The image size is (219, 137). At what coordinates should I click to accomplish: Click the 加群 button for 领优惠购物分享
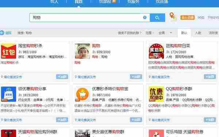pos(62,120)
